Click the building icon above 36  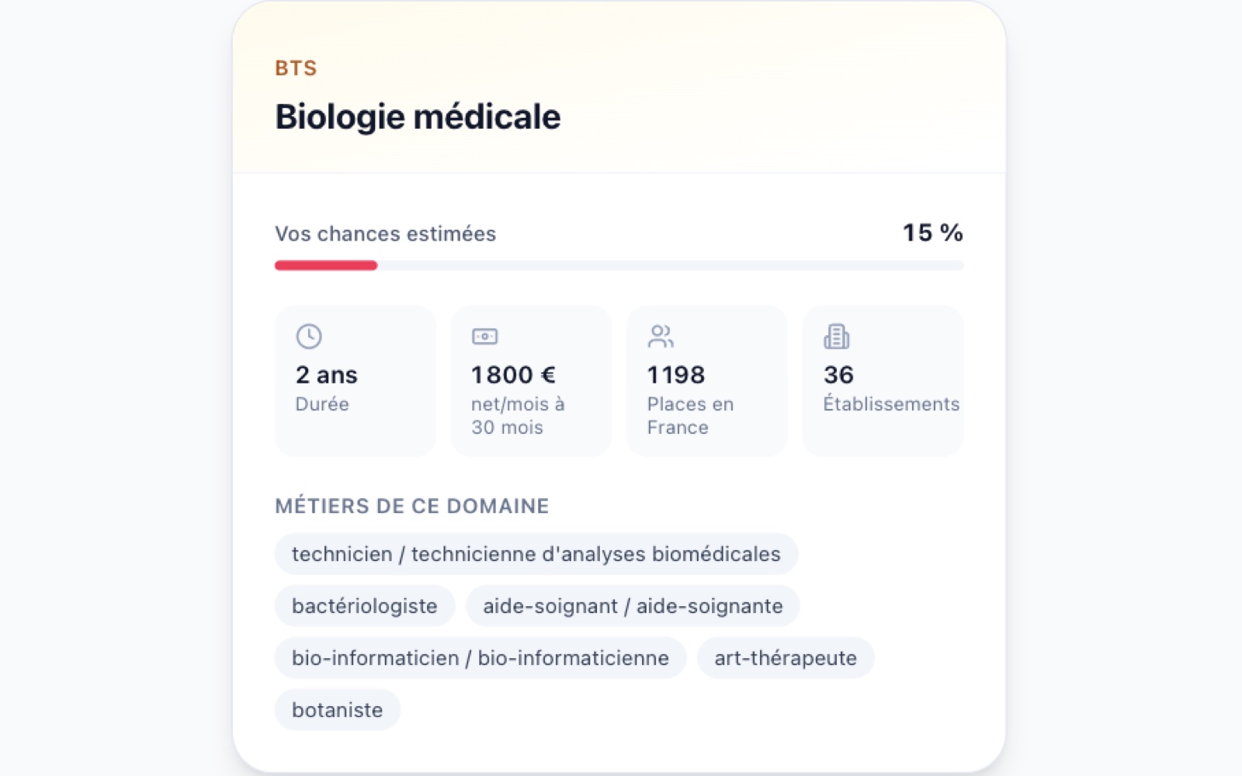(837, 336)
